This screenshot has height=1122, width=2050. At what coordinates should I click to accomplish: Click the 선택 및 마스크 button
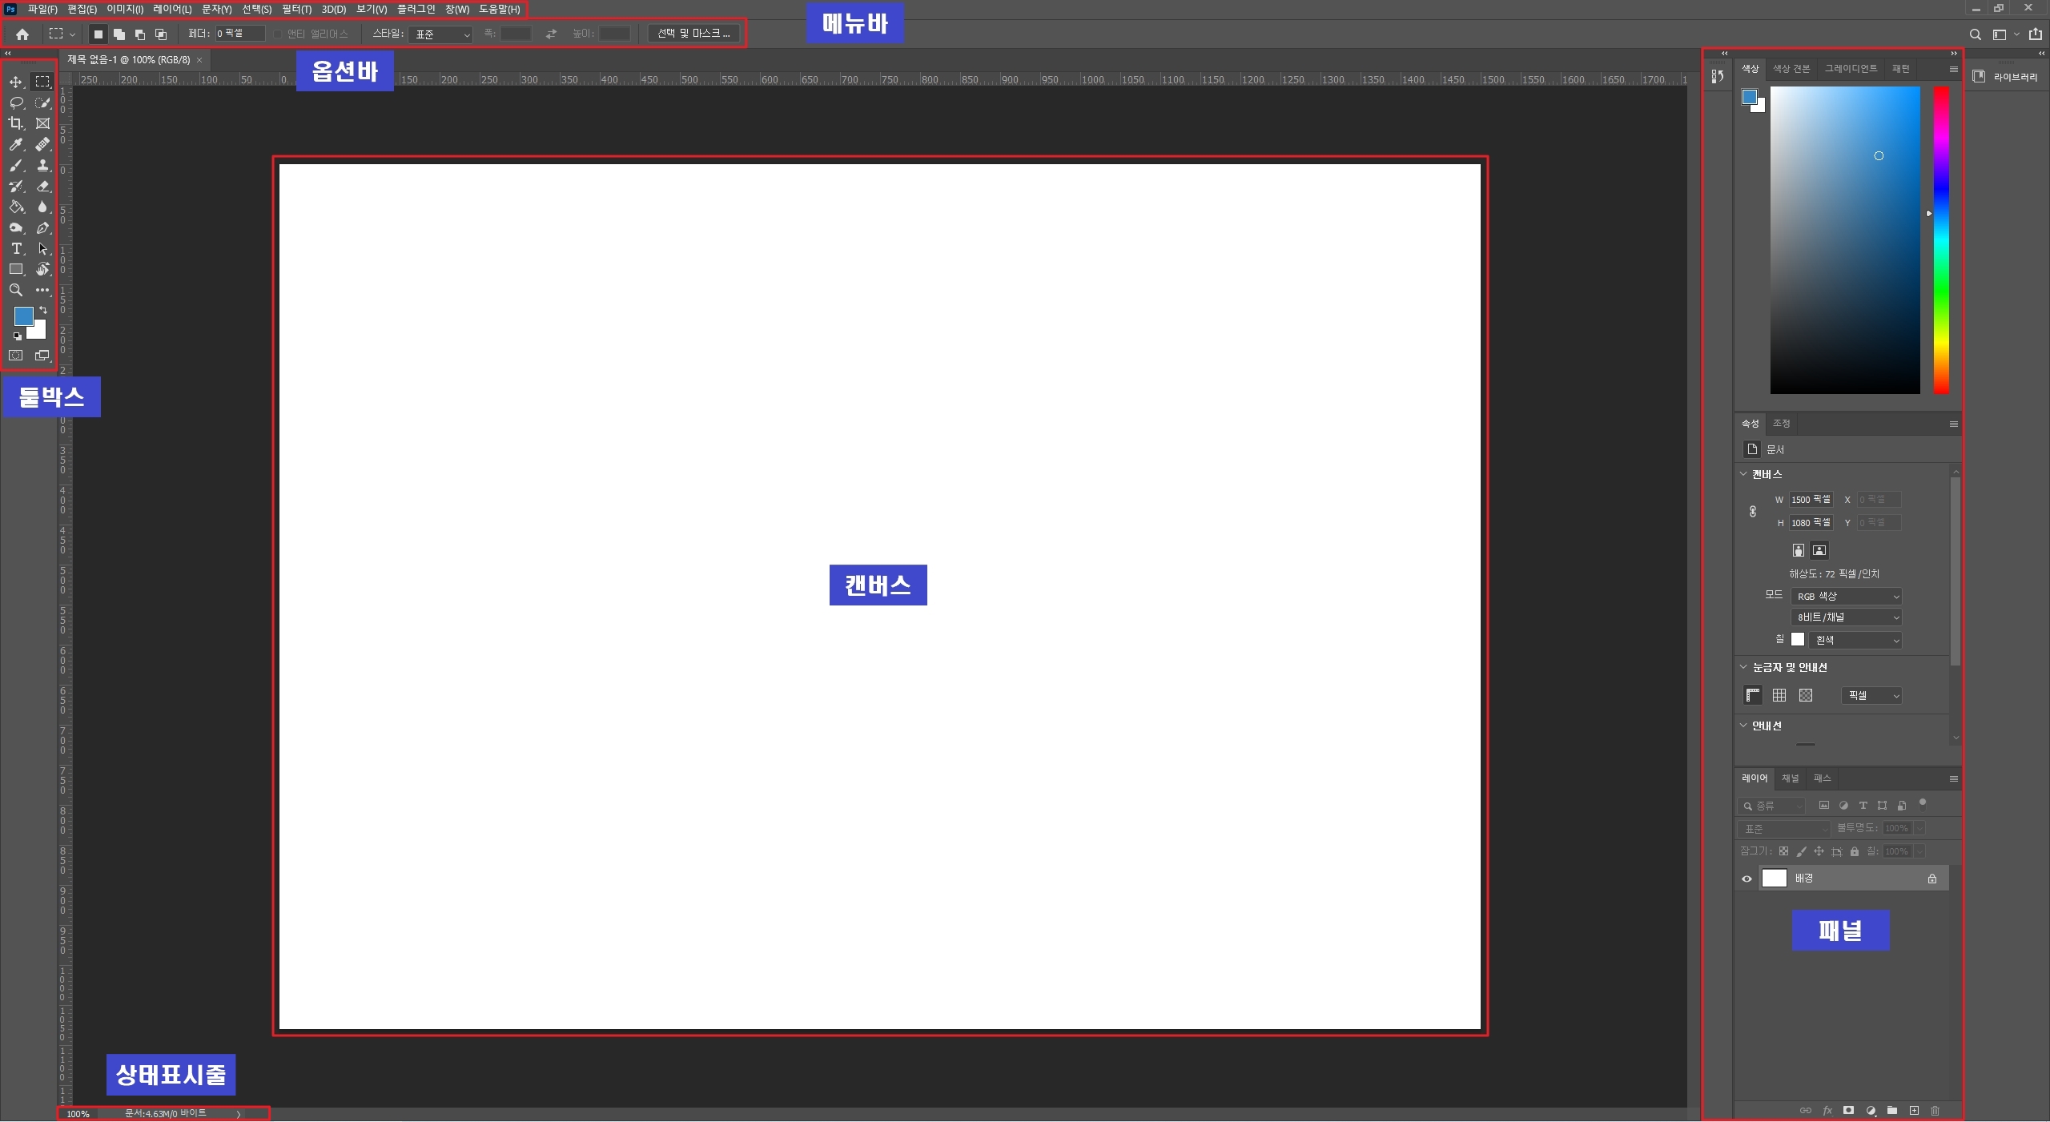(693, 34)
